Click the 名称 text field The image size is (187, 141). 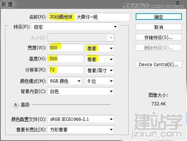point(89,17)
